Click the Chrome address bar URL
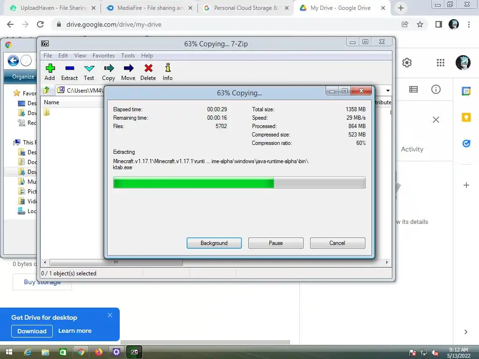This screenshot has height=359, width=479. (114, 24)
